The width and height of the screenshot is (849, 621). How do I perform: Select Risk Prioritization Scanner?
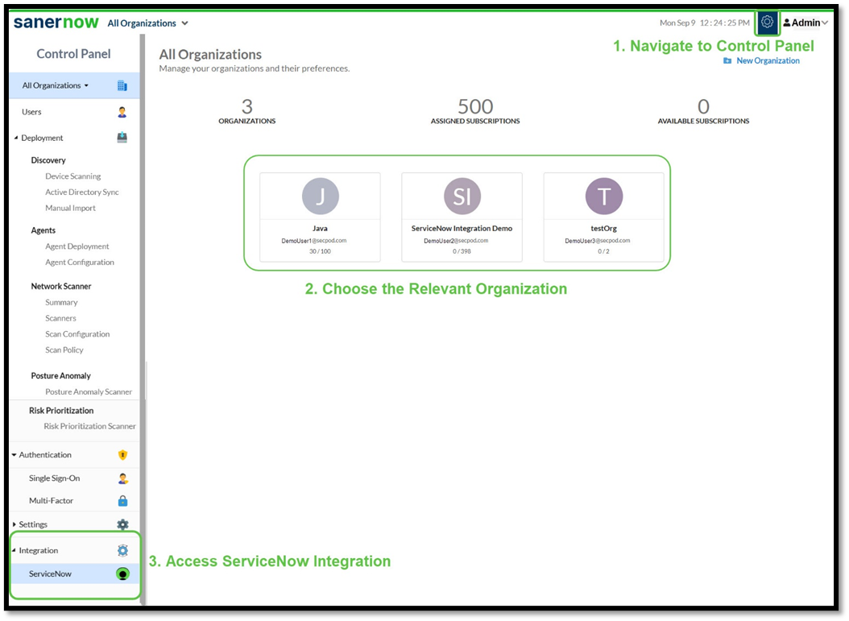90,426
